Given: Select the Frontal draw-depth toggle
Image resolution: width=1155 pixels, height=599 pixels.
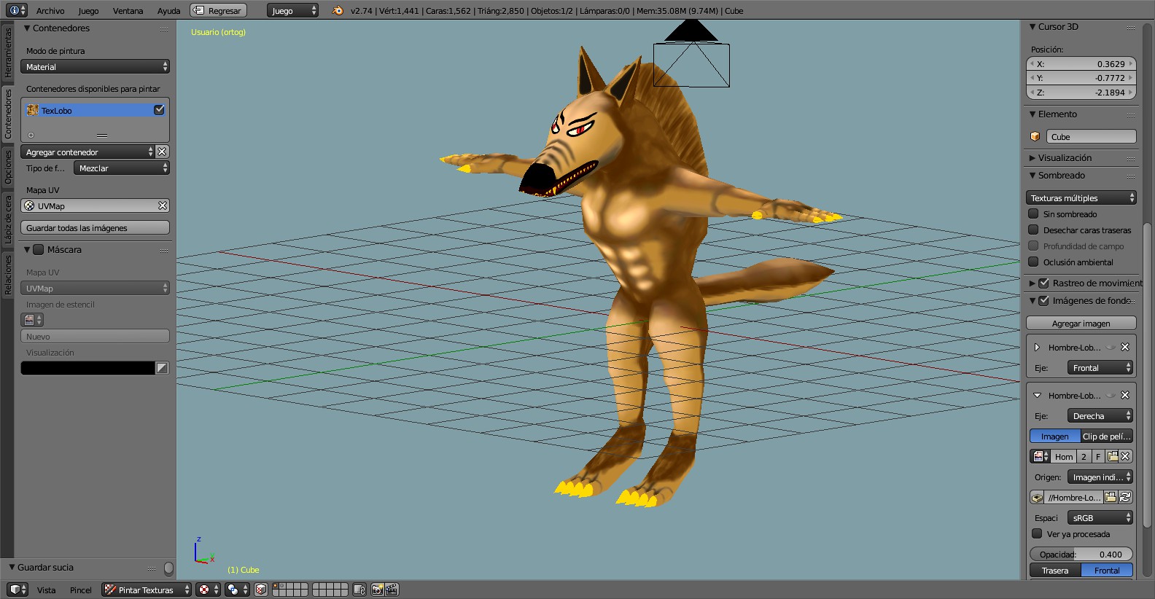Looking at the screenshot, I should click(x=1107, y=570).
